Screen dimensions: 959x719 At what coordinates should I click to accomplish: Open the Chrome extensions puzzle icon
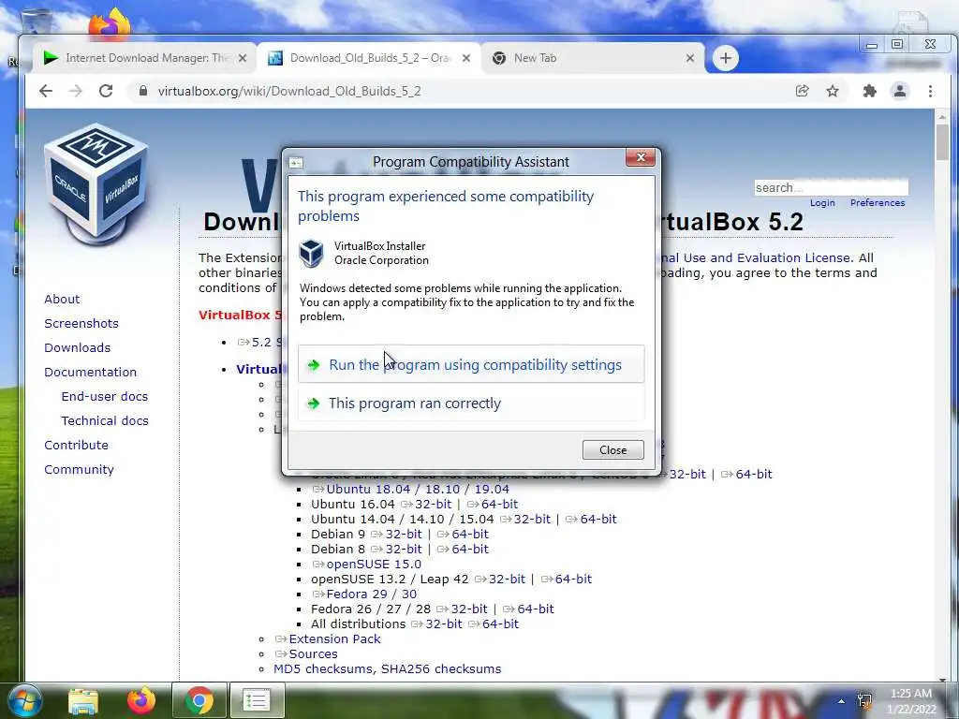(869, 91)
